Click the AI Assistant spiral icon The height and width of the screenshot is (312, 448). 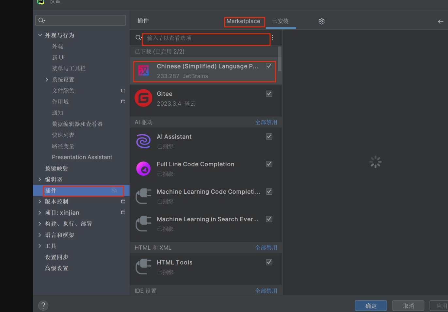click(x=143, y=141)
